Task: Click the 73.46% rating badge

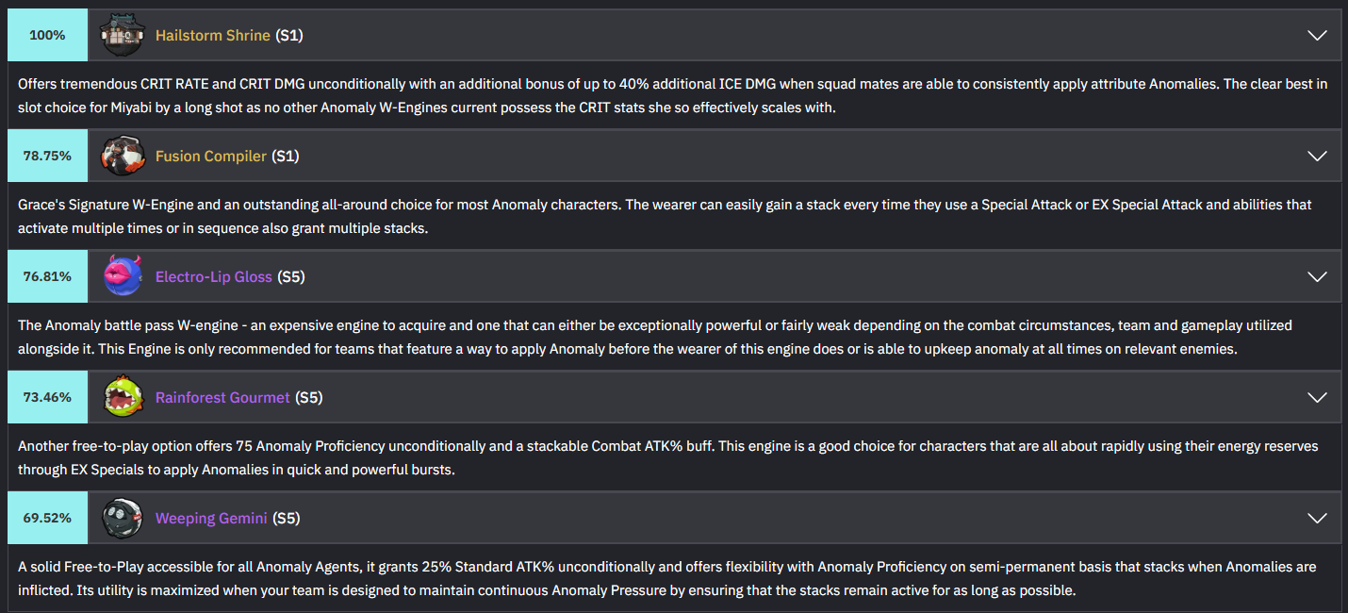Action: click(47, 398)
